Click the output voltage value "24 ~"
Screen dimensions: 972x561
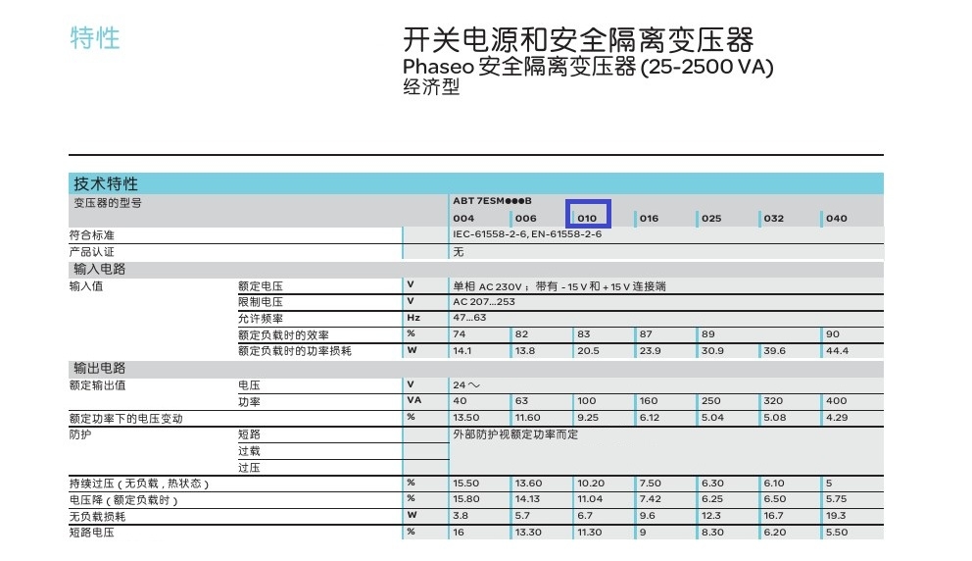click(x=466, y=384)
